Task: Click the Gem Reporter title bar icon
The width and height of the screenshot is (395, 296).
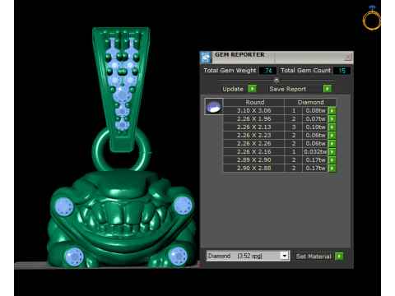Action: [206, 57]
